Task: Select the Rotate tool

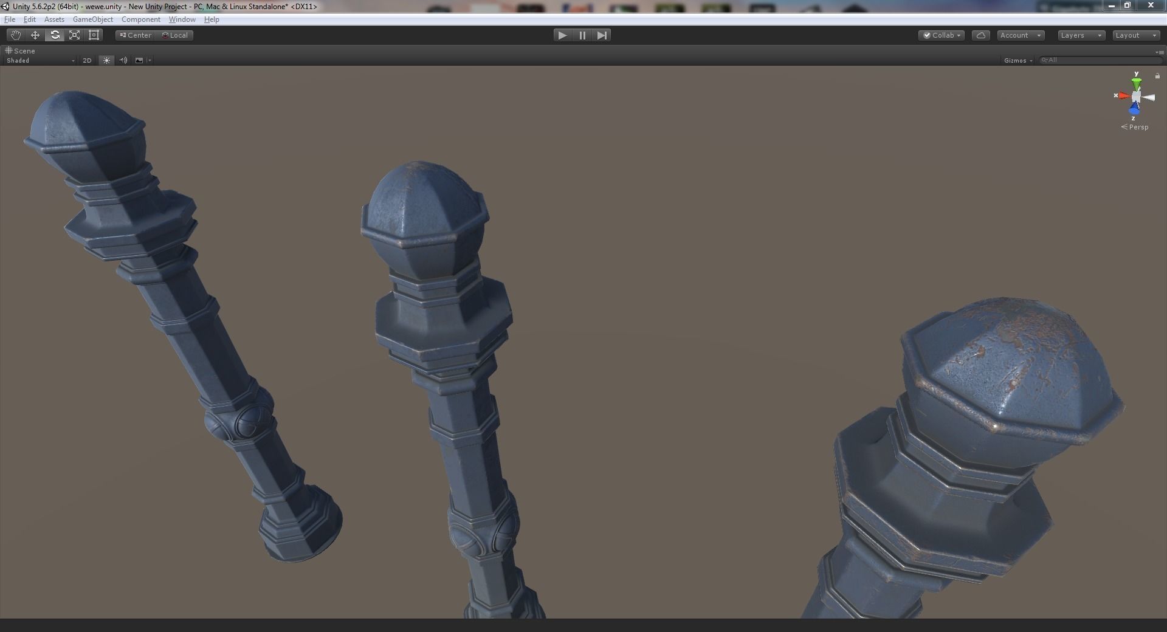Action: coord(55,35)
